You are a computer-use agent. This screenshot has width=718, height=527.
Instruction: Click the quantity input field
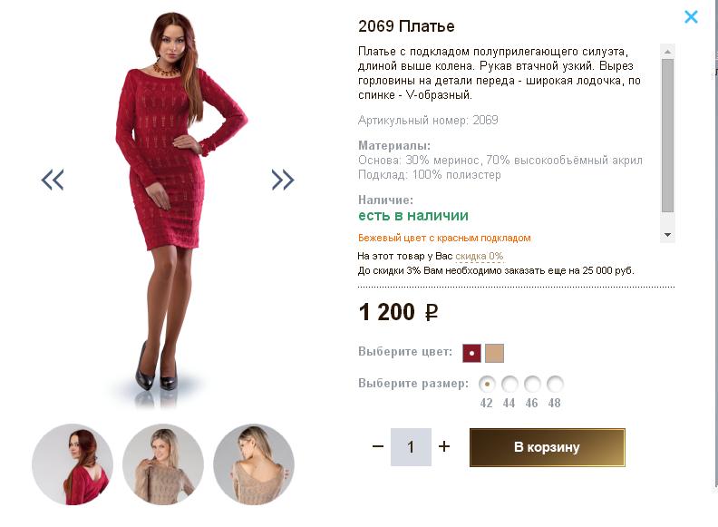[x=411, y=447]
